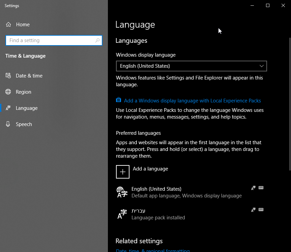The width and height of the screenshot is (291, 252).
Task: Click keyboard feature icon for עברית row
Action: 261,210
